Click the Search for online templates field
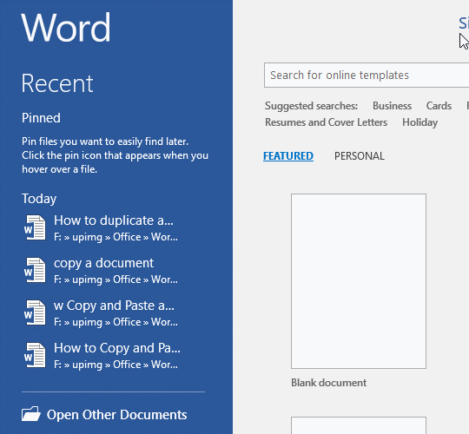This screenshot has width=469, height=434. click(x=367, y=75)
